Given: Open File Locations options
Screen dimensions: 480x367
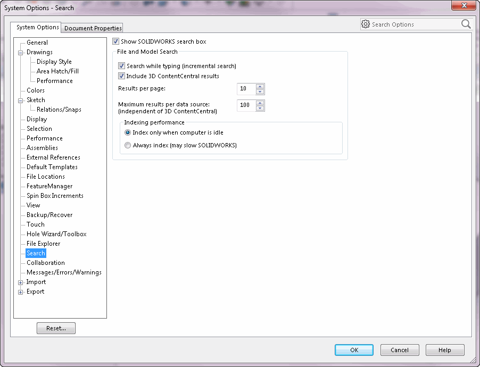Looking at the screenshot, I should pos(46,177).
